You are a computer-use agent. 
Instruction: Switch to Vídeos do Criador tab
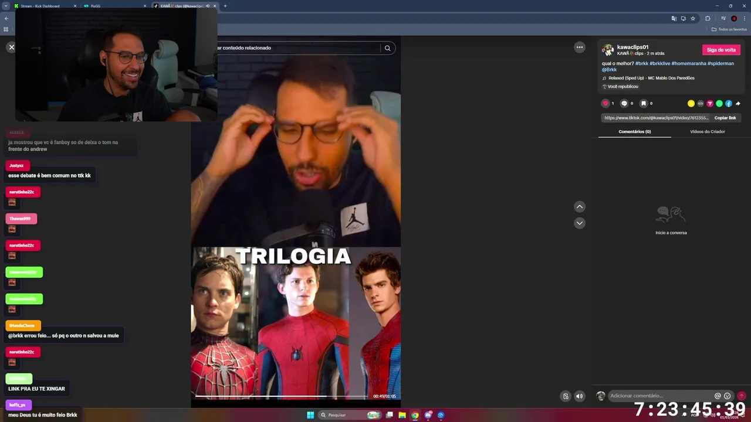[708, 131]
